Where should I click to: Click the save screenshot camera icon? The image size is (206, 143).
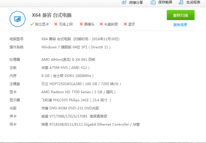click(x=153, y=2)
